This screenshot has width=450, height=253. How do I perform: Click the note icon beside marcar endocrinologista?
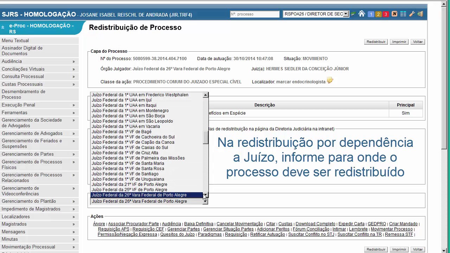(330, 80)
